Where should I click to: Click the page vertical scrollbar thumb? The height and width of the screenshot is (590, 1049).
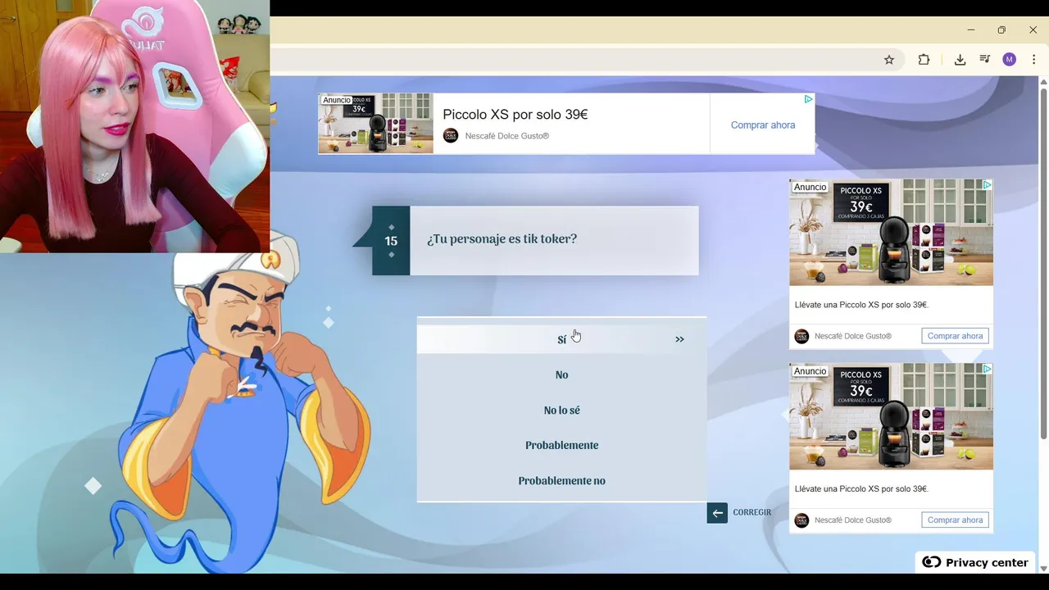pyautogui.click(x=1043, y=262)
